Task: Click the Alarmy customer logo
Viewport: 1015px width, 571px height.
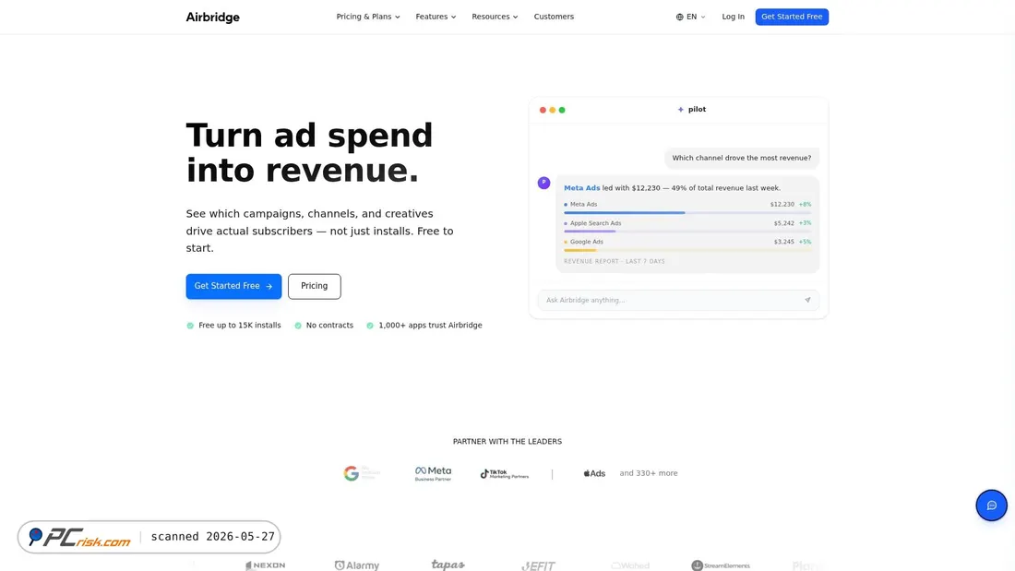Action: [x=357, y=565]
